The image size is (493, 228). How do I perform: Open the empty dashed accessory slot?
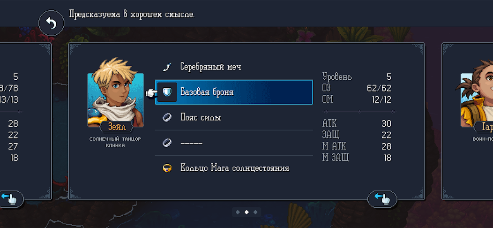(x=234, y=143)
